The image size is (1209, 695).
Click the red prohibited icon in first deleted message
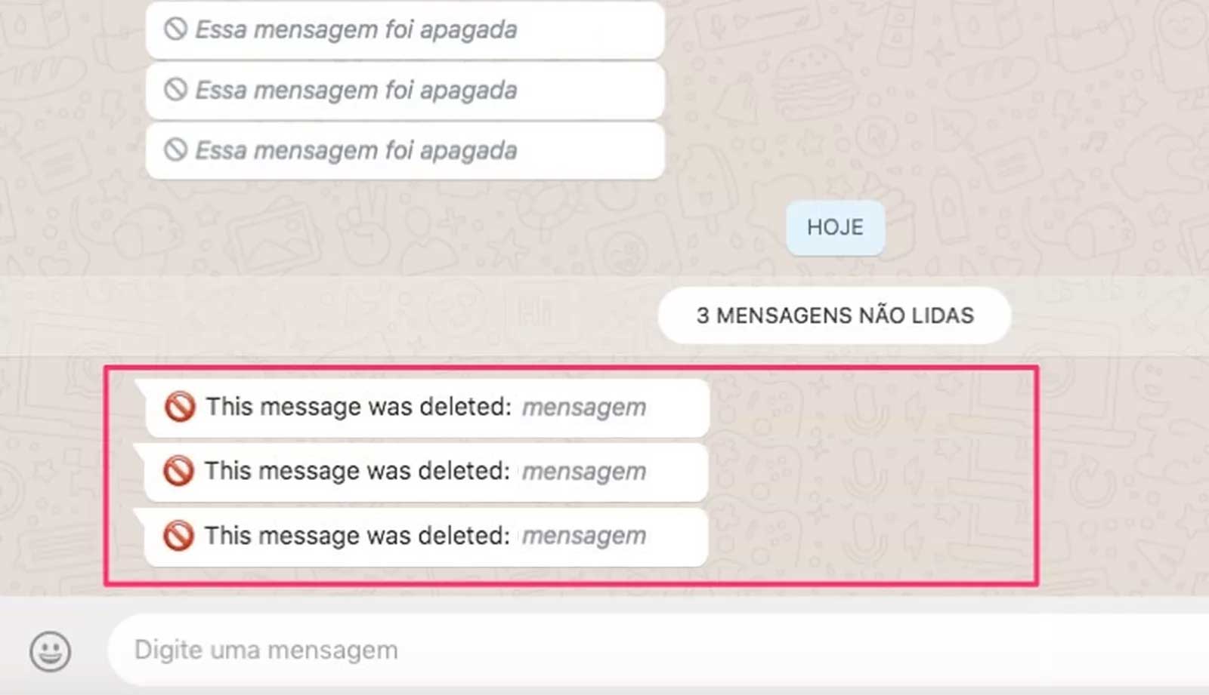(180, 407)
